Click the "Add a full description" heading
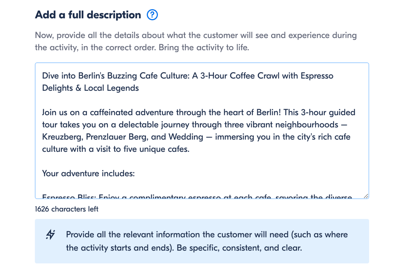The height and width of the screenshot is (277, 404). [x=88, y=15]
